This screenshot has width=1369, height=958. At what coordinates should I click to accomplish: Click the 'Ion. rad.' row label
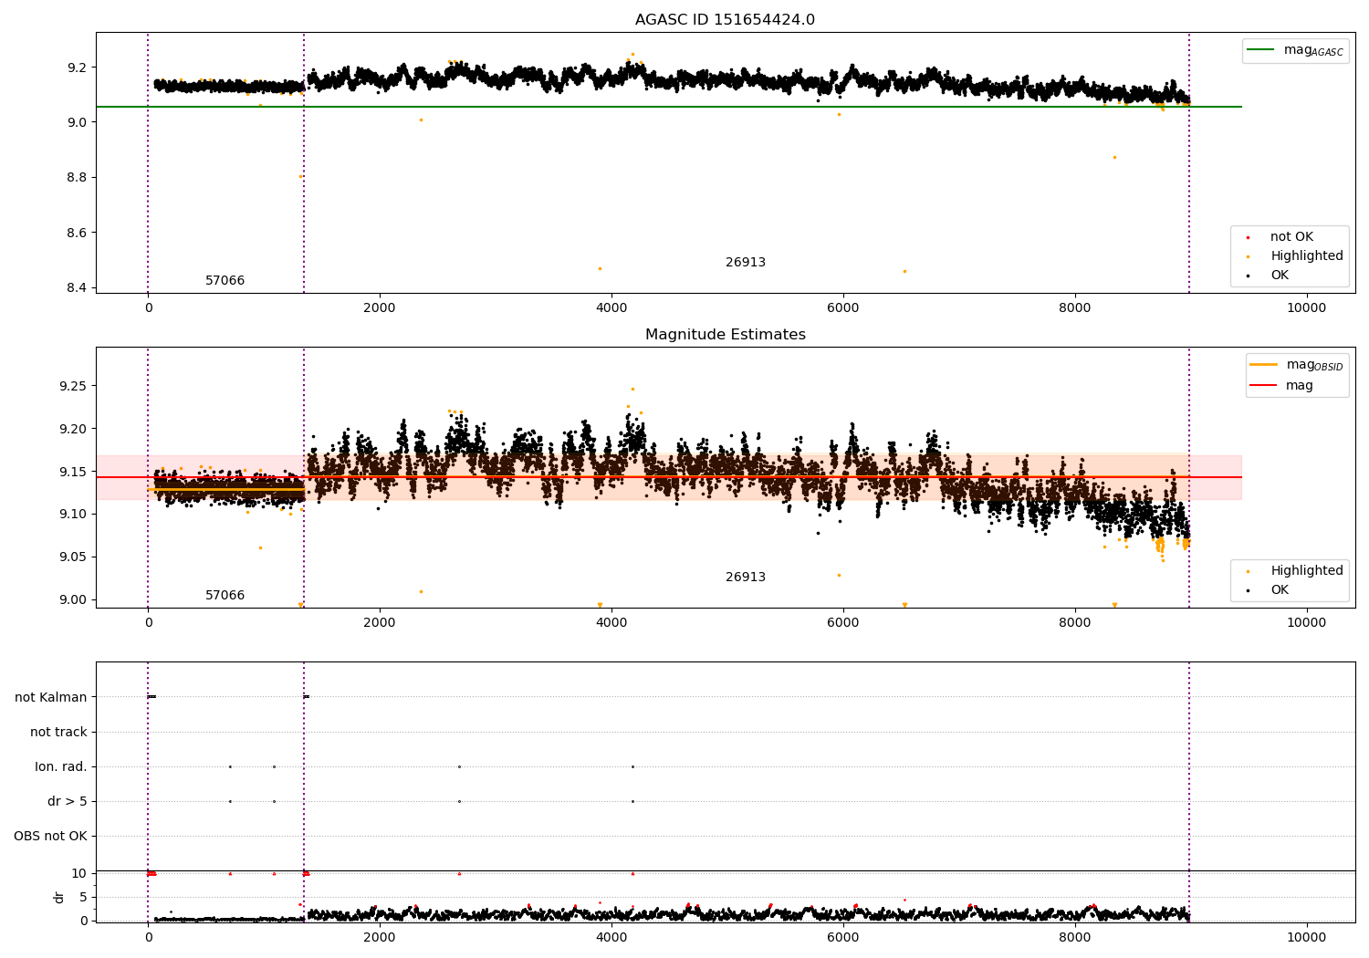pos(61,766)
